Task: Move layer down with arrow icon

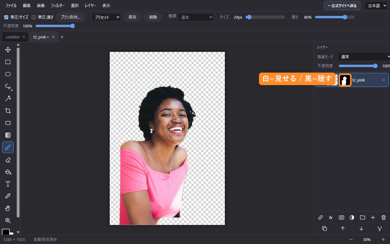Action: (x=361, y=228)
